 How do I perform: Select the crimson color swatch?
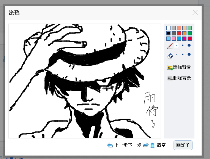(x=189, y=39)
